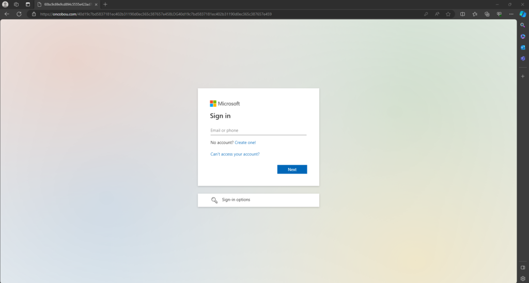Open Teams in the sidebar

(523, 58)
